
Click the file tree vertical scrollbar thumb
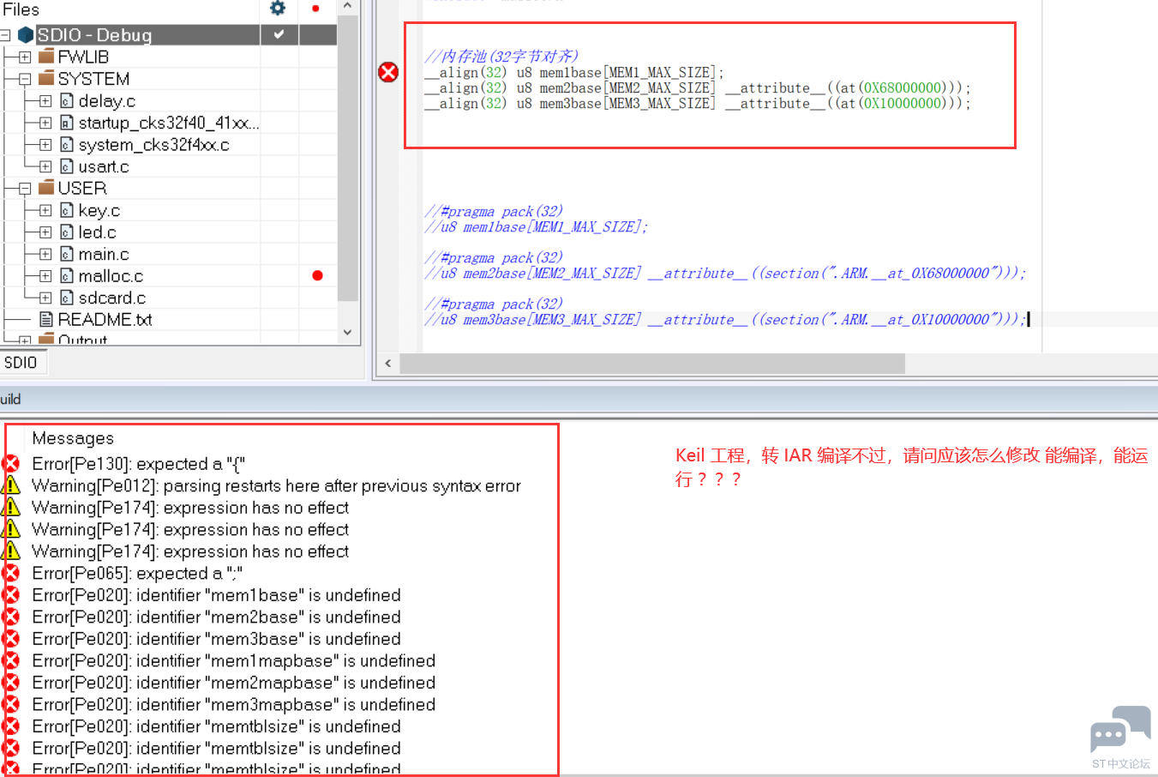347,158
